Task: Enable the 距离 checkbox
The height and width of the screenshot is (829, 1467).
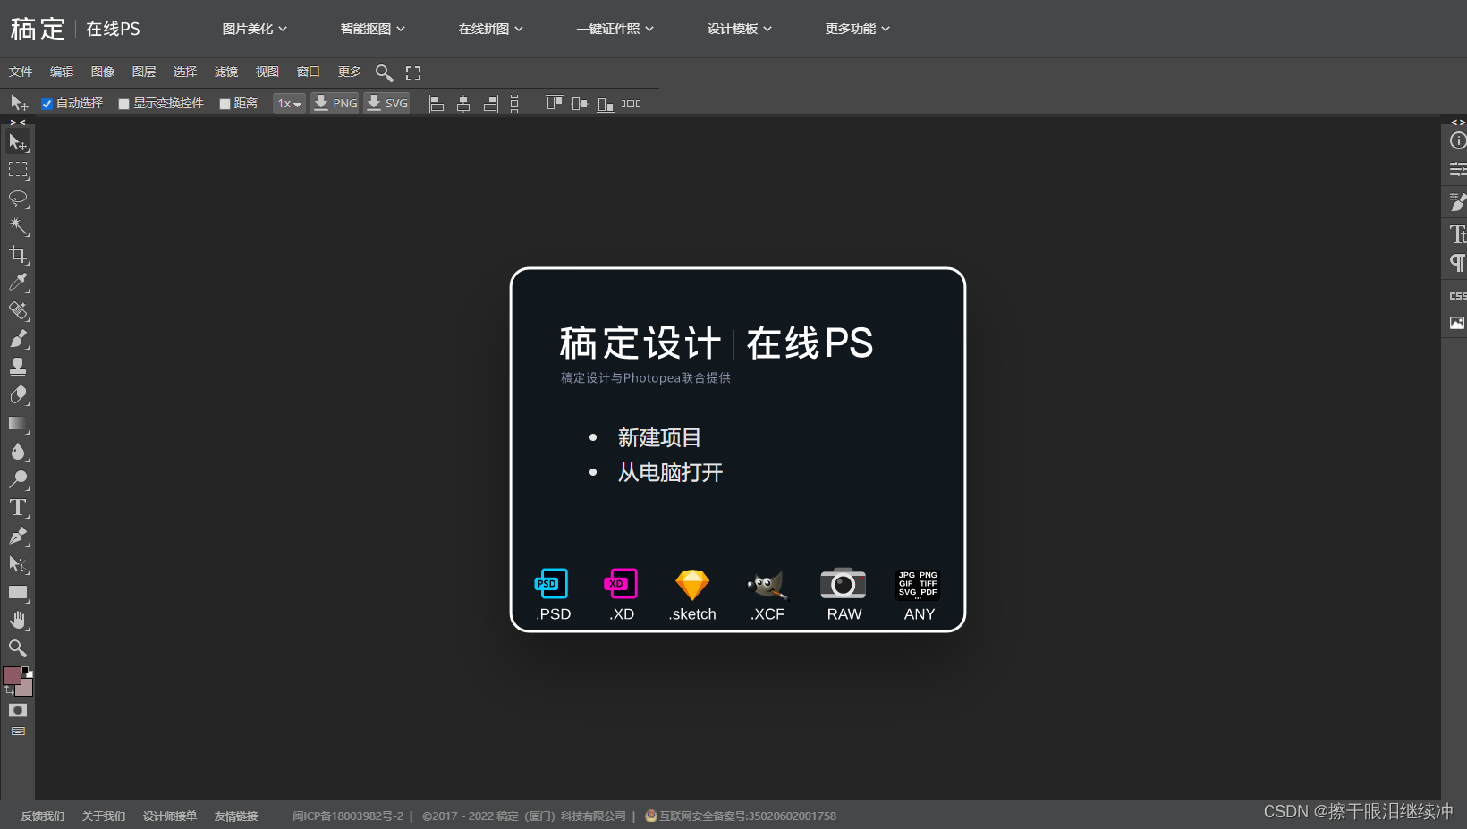Action: 225,105
